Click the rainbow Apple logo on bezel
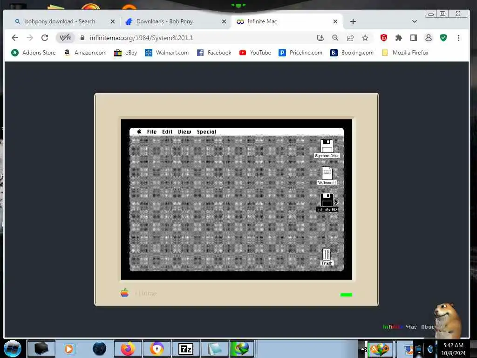 [124, 293]
